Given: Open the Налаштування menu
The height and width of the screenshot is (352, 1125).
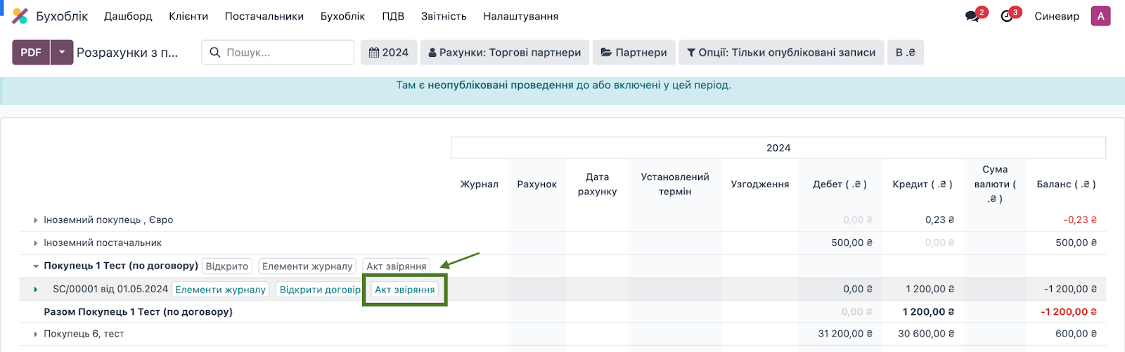Looking at the screenshot, I should pos(521,16).
